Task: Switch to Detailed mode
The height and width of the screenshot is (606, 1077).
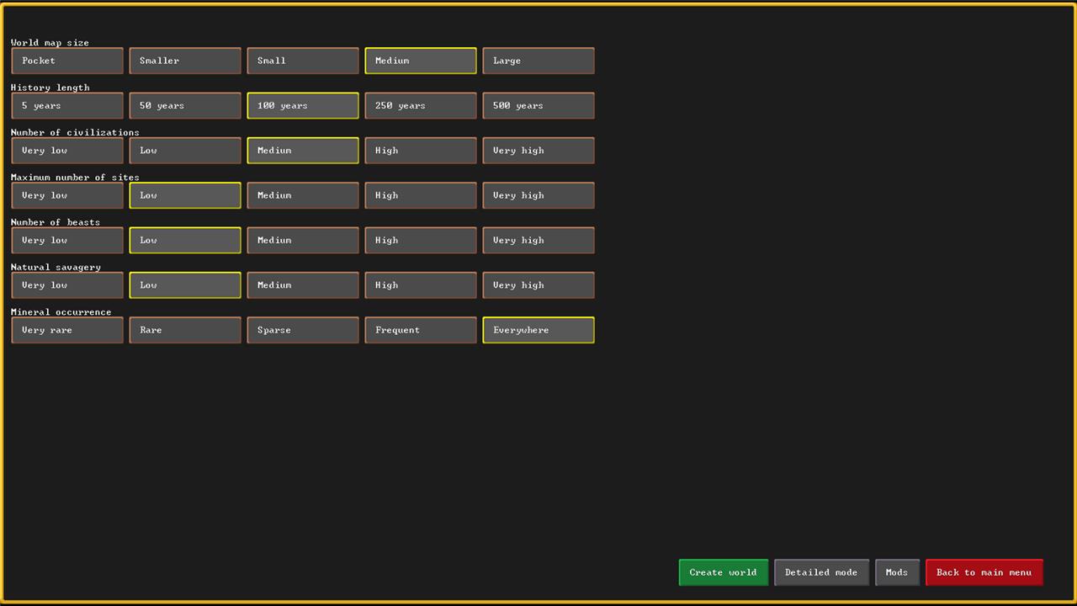Action: (821, 572)
